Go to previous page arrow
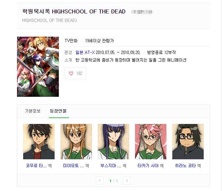The width and height of the screenshot is (222, 191). (100, 181)
